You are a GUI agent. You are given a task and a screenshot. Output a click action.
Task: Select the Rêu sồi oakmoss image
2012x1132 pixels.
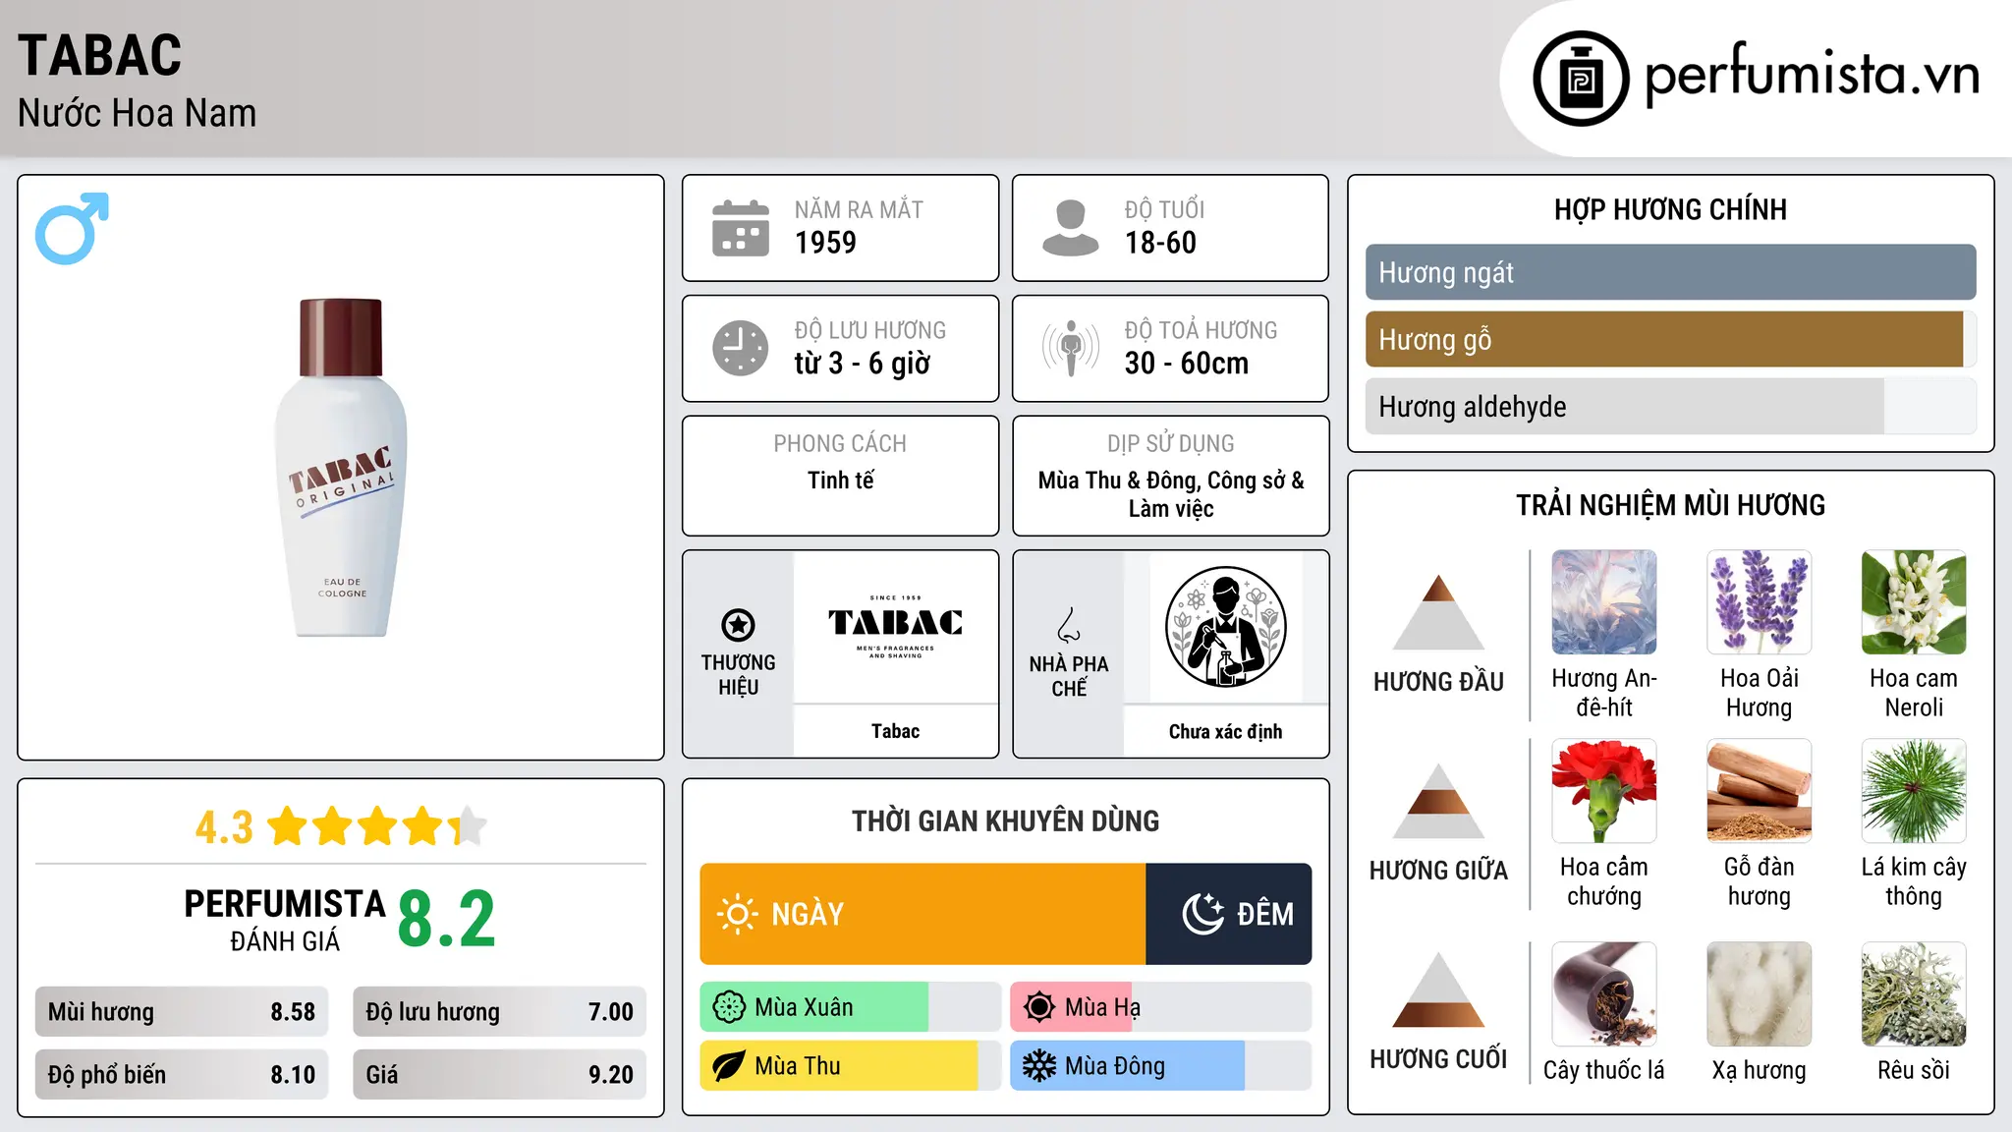coord(1914,994)
